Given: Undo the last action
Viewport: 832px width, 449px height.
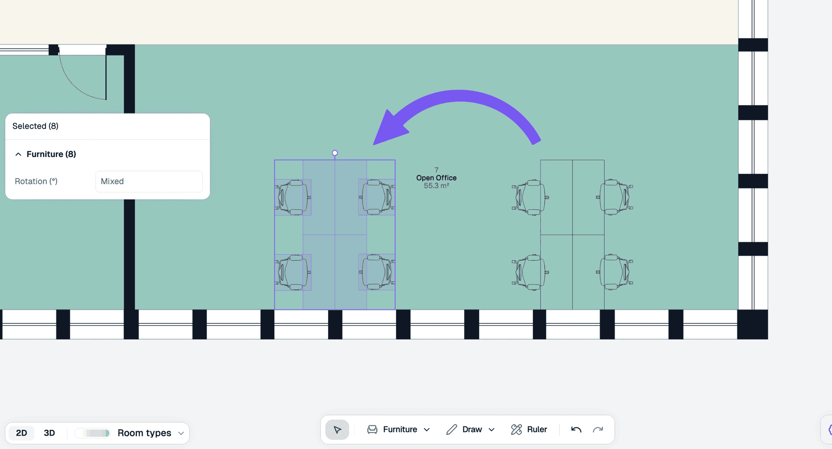Looking at the screenshot, I should coord(576,429).
